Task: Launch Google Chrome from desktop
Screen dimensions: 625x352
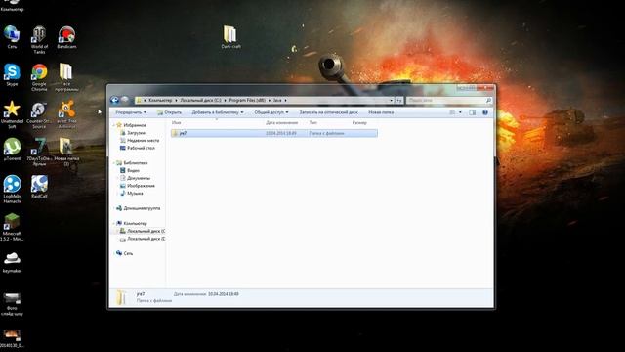Action: pyautogui.click(x=39, y=77)
